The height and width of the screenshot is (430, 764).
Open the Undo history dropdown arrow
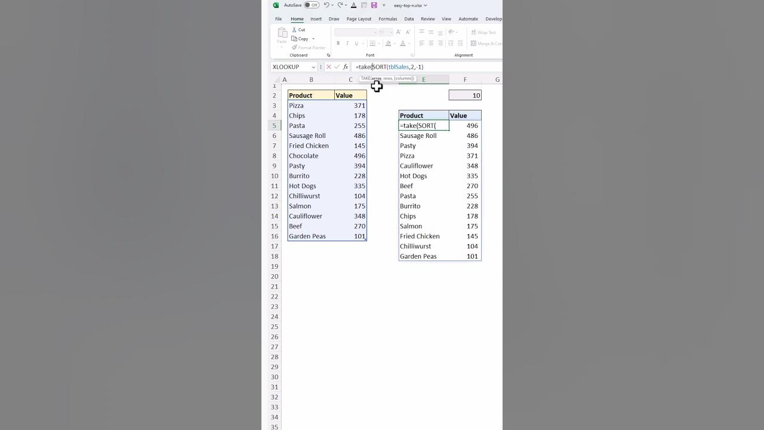click(332, 5)
